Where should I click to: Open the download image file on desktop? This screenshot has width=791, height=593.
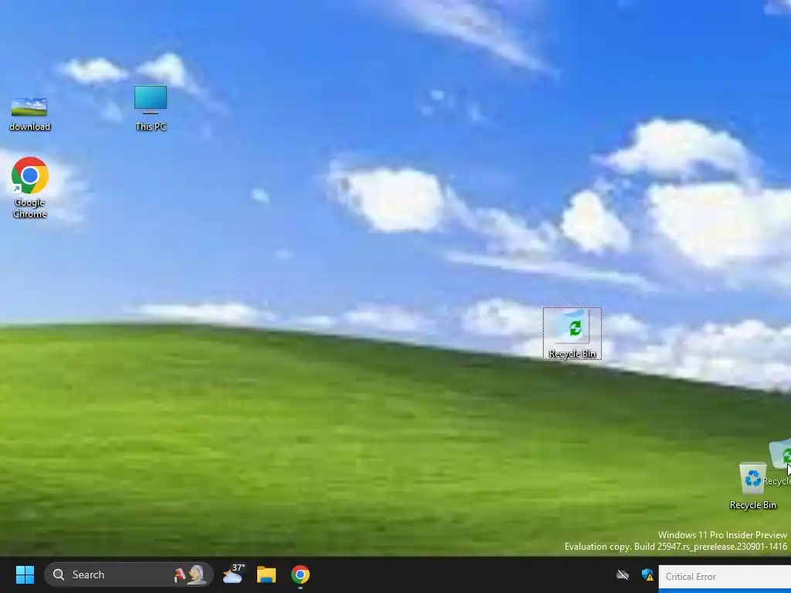29,114
